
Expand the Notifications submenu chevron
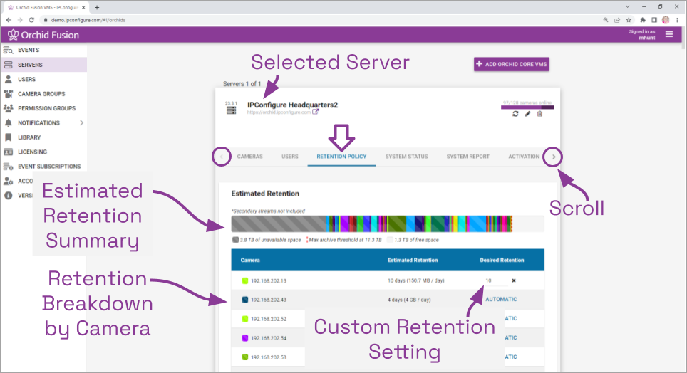coord(81,122)
